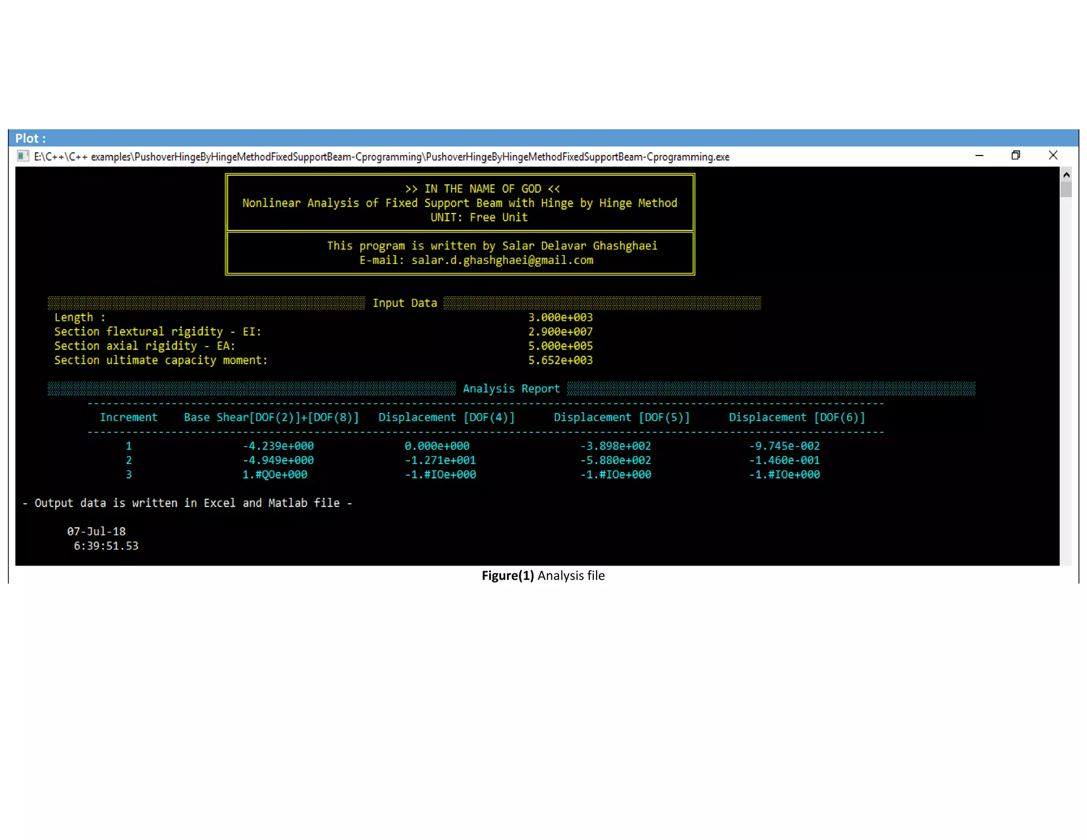Click the 'Input Data' section heading
This screenshot has width=1087, height=840.
coord(404,303)
